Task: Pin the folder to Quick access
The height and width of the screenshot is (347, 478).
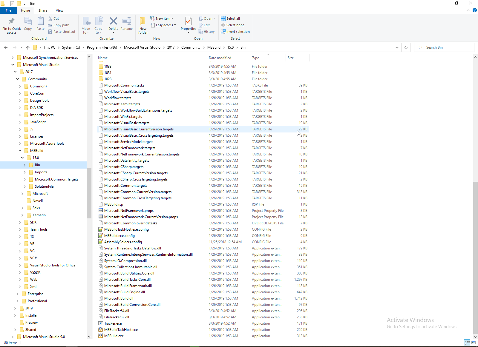Action: (12, 25)
